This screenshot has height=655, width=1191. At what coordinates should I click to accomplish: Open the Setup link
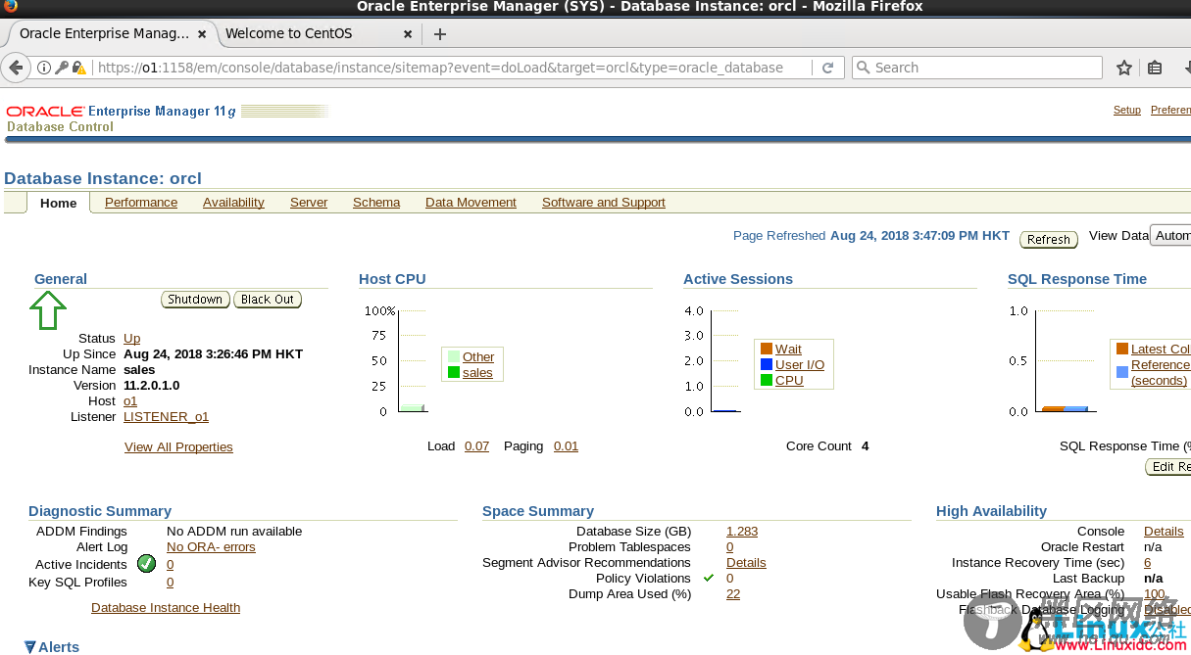click(x=1127, y=111)
